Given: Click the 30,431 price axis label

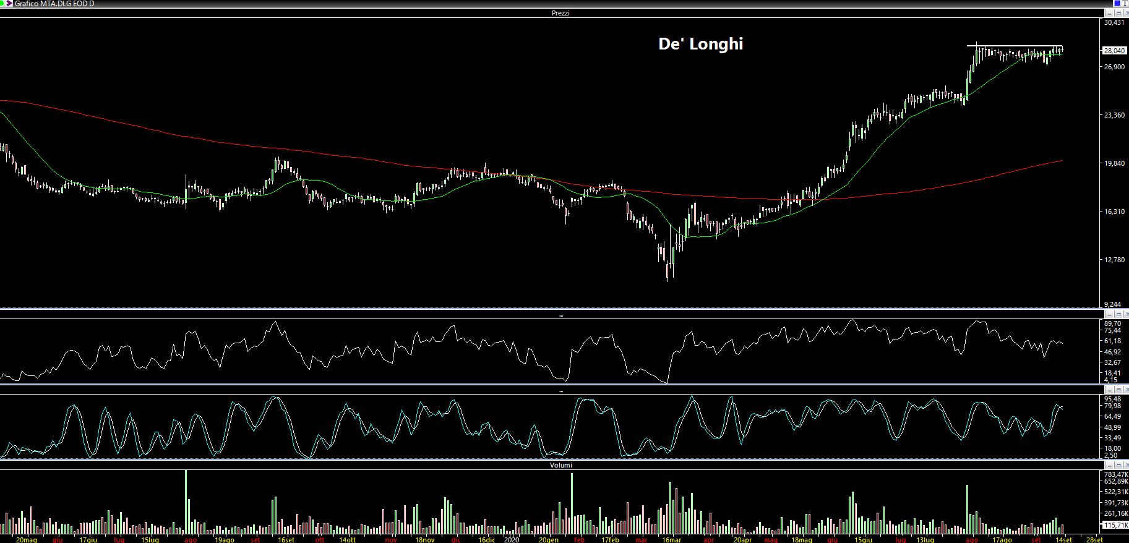Looking at the screenshot, I should [1114, 22].
